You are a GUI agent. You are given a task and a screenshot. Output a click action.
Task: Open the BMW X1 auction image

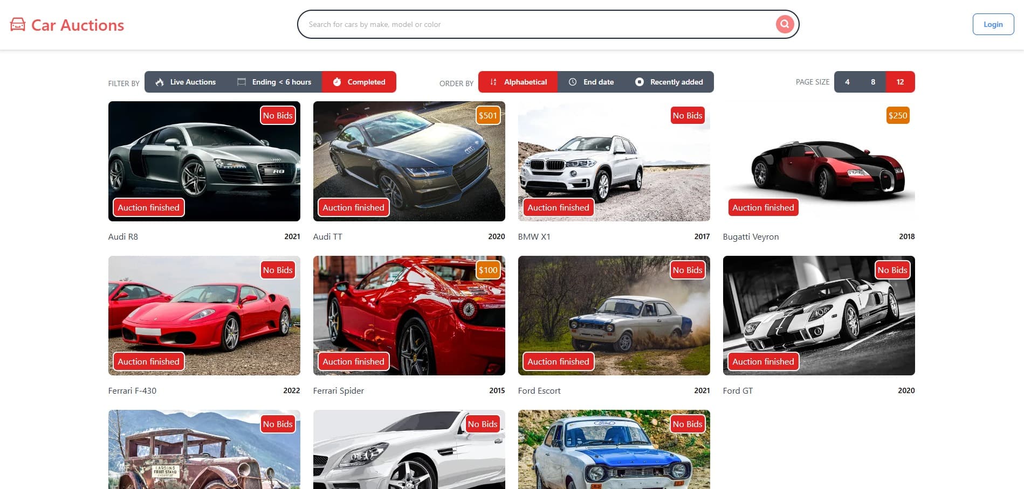614,161
